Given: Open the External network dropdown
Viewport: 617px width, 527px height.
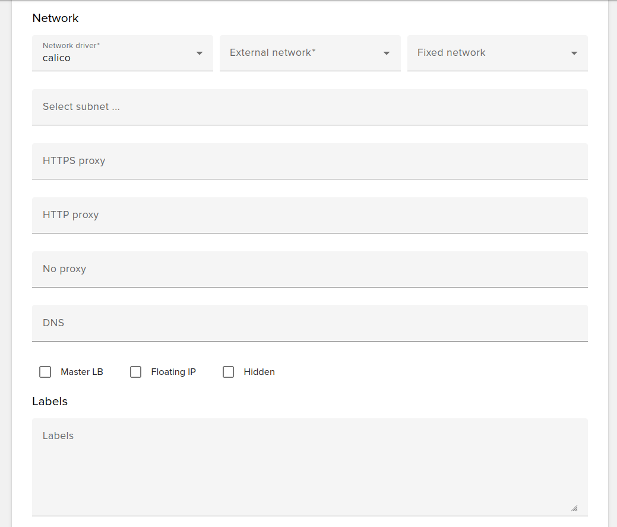Looking at the screenshot, I should tap(309, 53).
